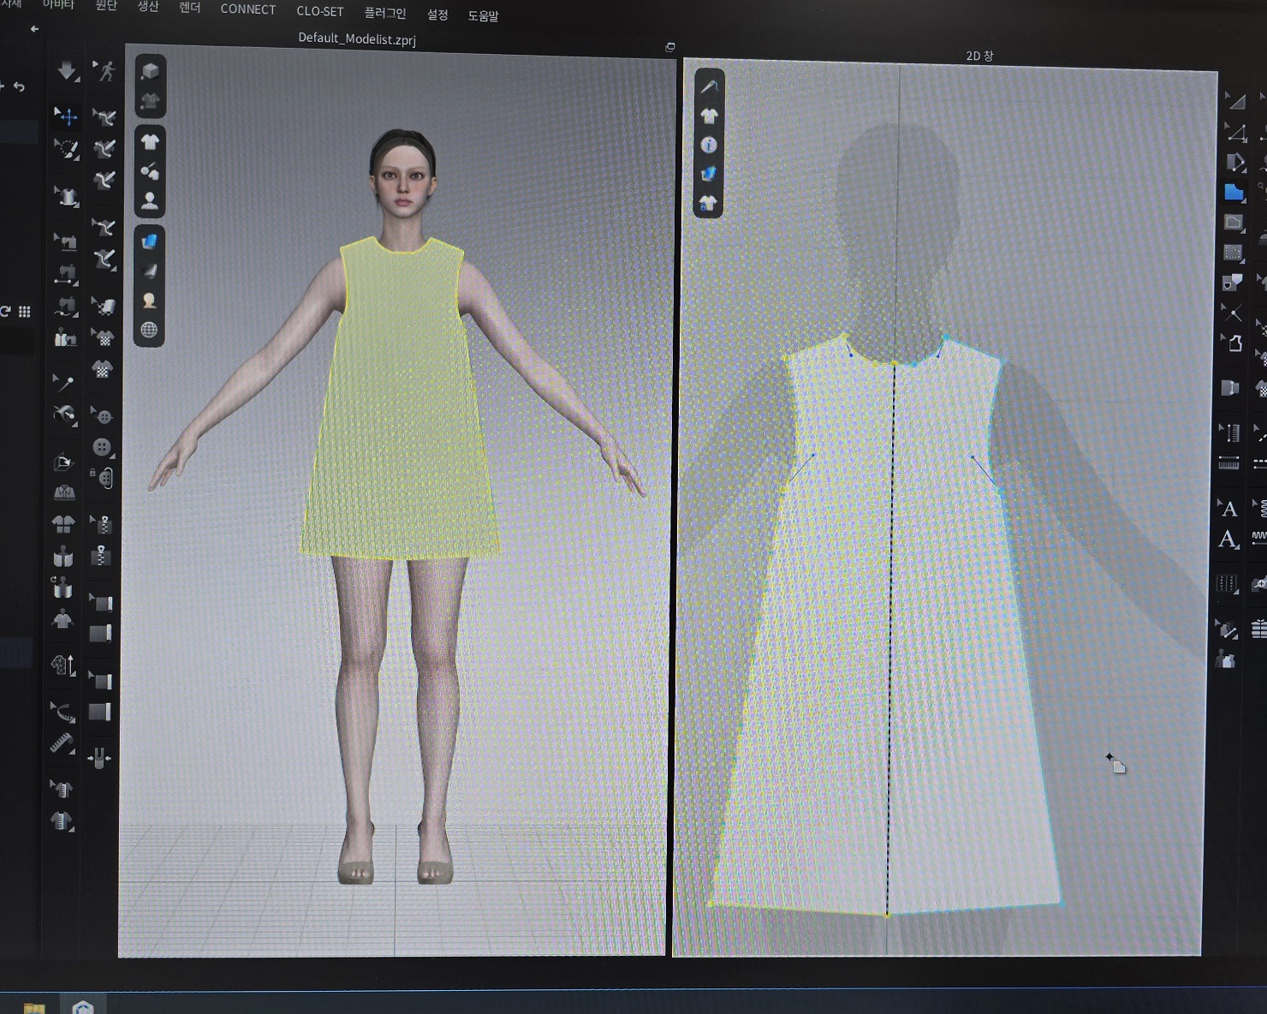
Task: Click the Simulate down-arrow tool
Action: click(67, 71)
